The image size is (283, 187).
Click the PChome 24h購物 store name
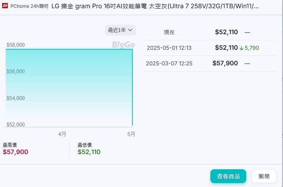coord(29,6)
